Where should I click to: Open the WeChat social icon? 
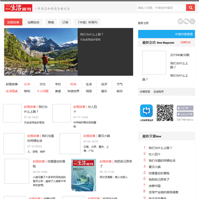tap(186, 22)
